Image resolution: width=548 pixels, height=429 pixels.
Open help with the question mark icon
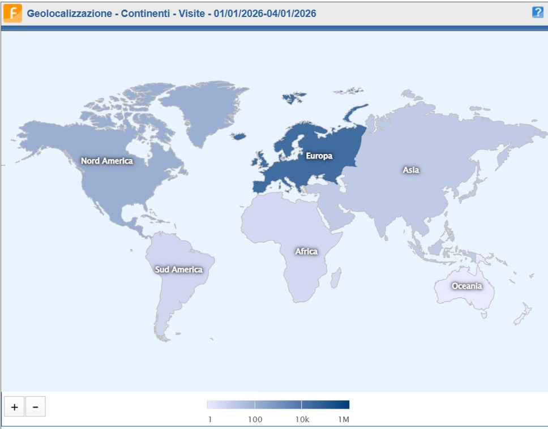coord(537,12)
